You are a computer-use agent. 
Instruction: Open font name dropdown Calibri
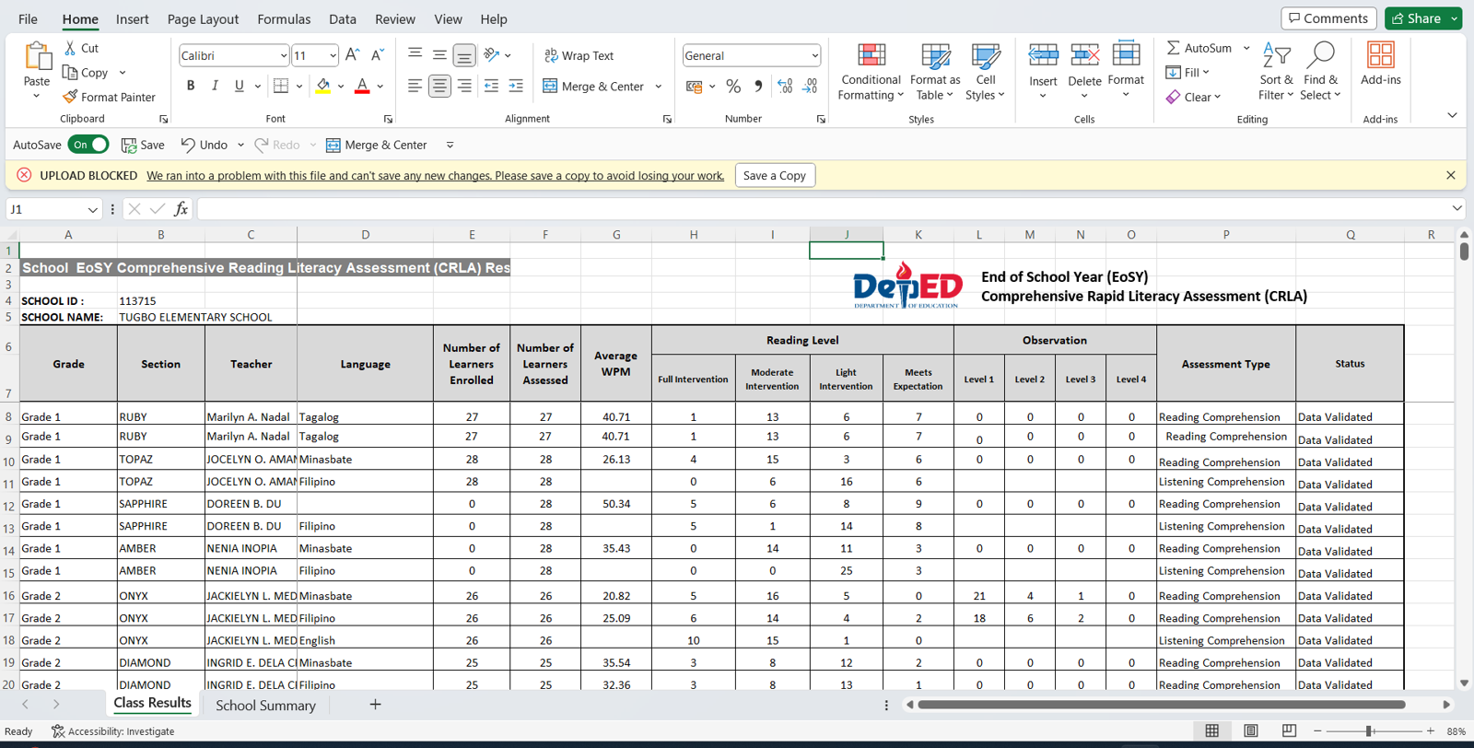pyautogui.click(x=283, y=55)
